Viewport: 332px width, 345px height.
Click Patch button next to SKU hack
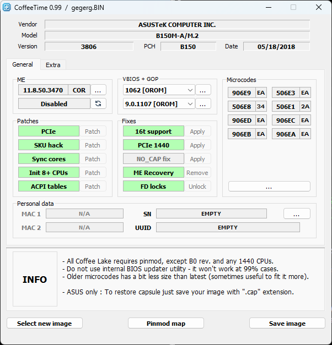point(93,145)
